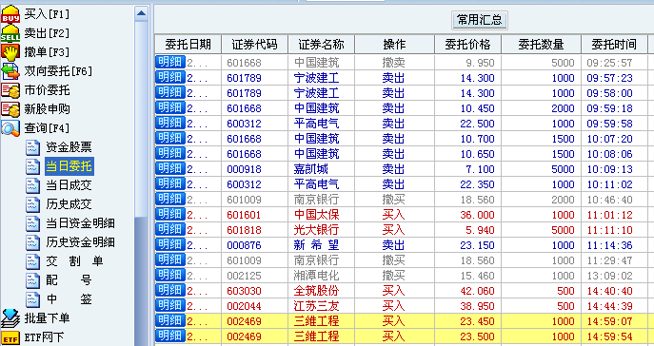Select 资金股票 under 查询
Image resolution: width=654 pixels, height=346 pixels.
click(x=69, y=147)
